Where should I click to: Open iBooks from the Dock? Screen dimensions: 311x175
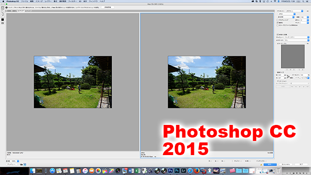91,171
